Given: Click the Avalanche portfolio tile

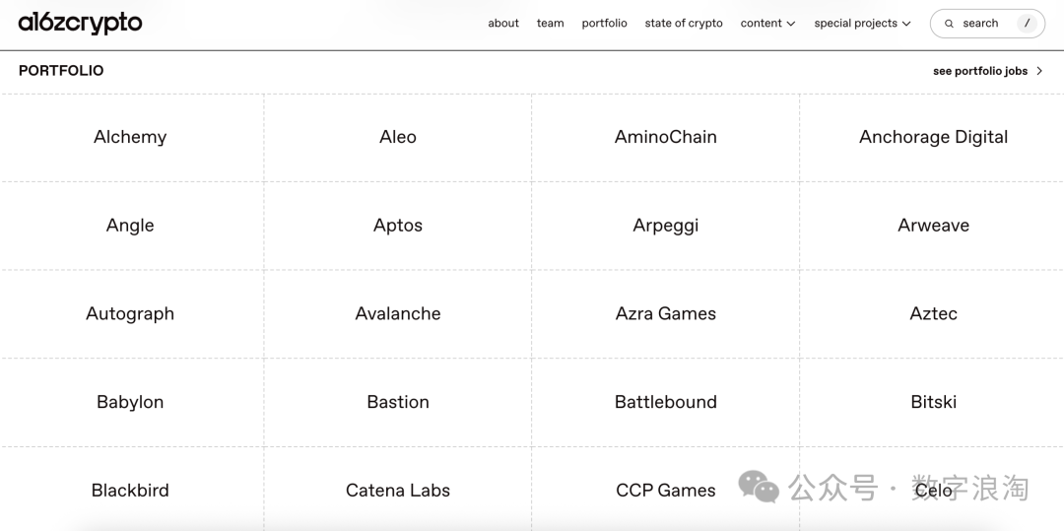Looking at the screenshot, I should [398, 313].
